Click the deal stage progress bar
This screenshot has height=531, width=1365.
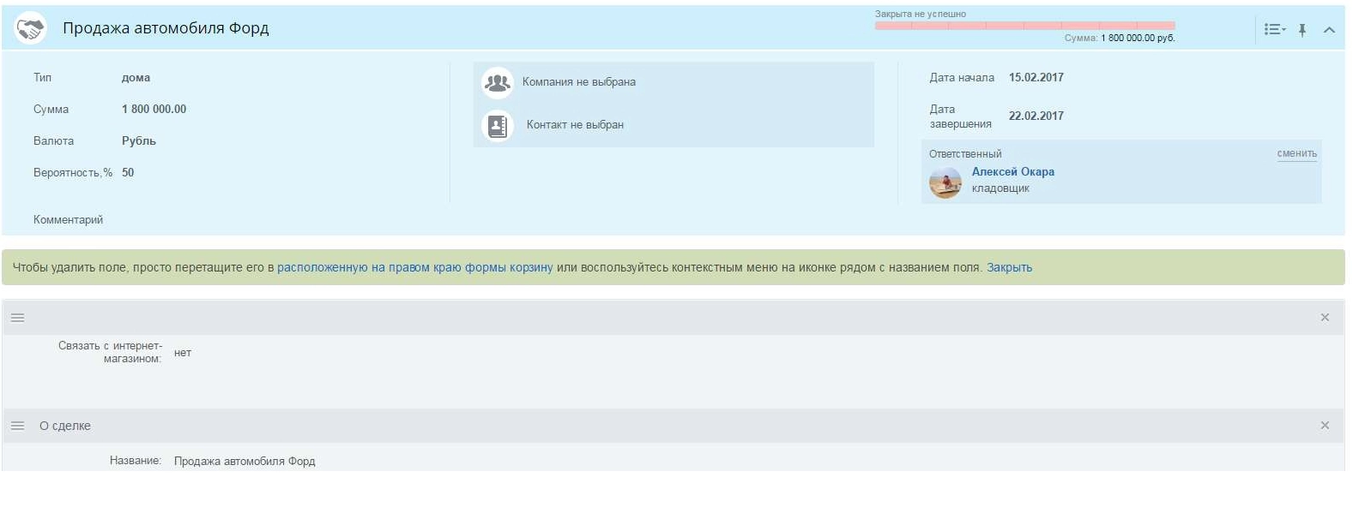pyautogui.click(x=1024, y=26)
